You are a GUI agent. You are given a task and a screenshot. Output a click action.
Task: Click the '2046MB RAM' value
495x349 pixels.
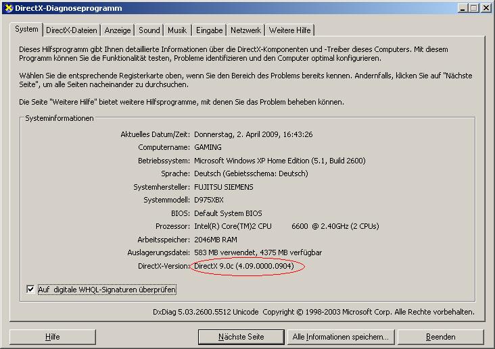tap(216, 240)
